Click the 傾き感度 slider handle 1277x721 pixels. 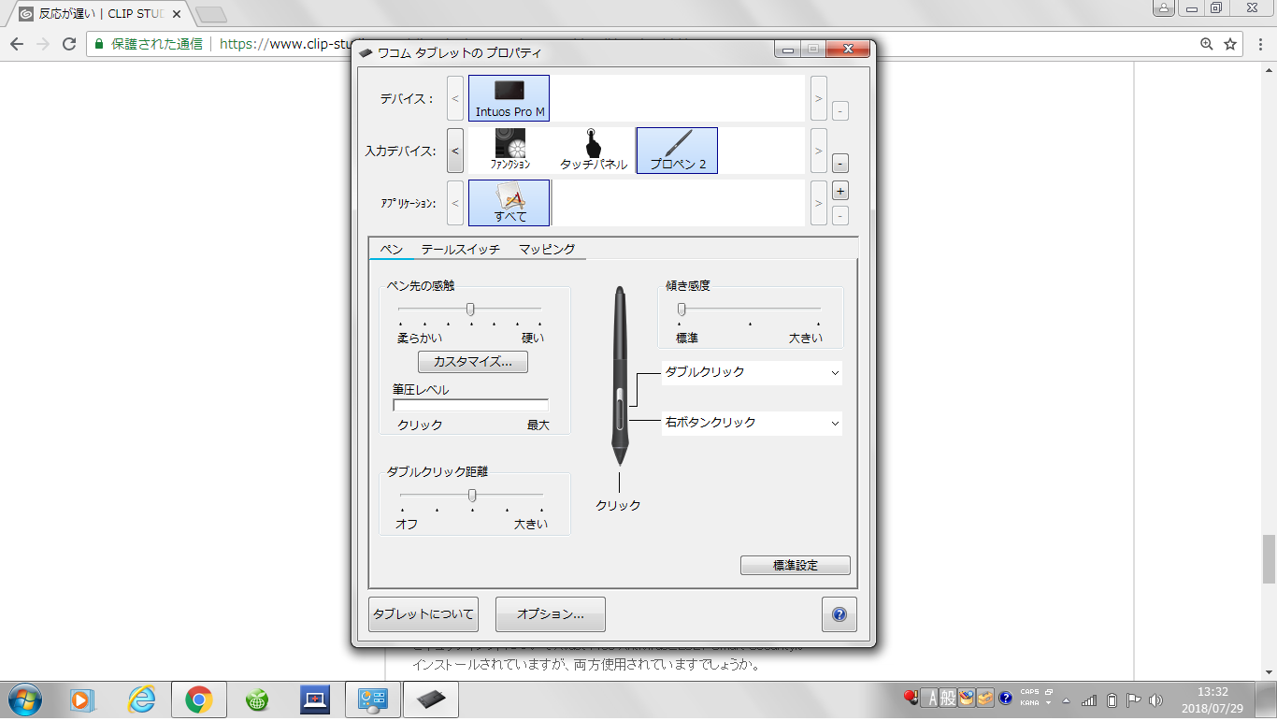682,309
